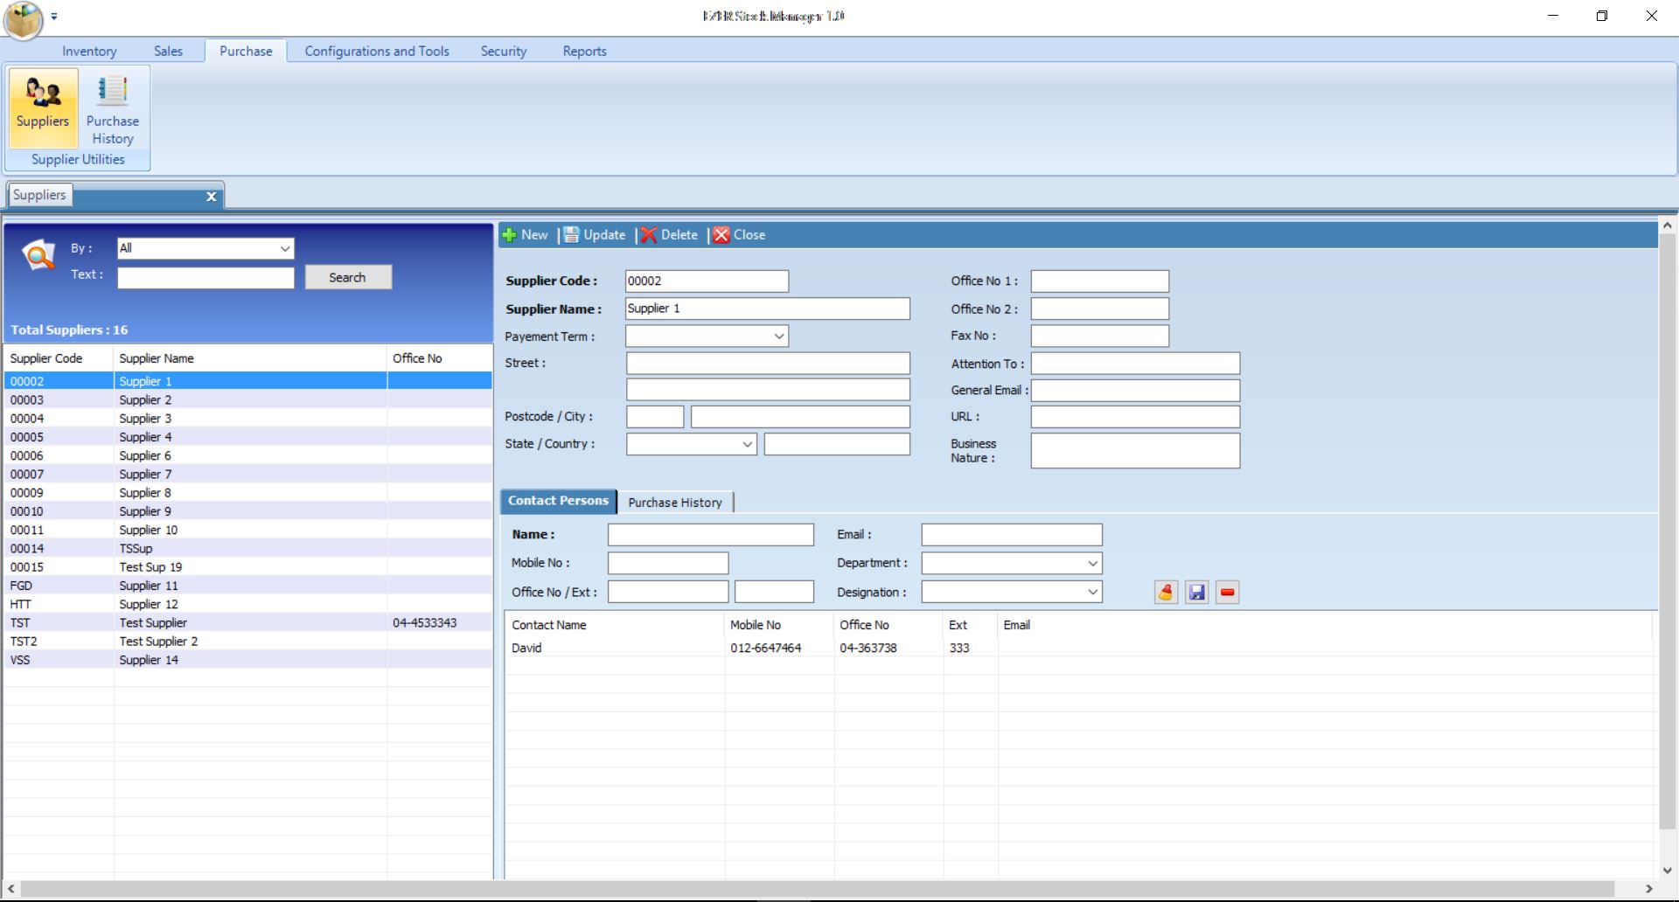
Task: Click the Contact Name column header
Action: coord(616,625)
